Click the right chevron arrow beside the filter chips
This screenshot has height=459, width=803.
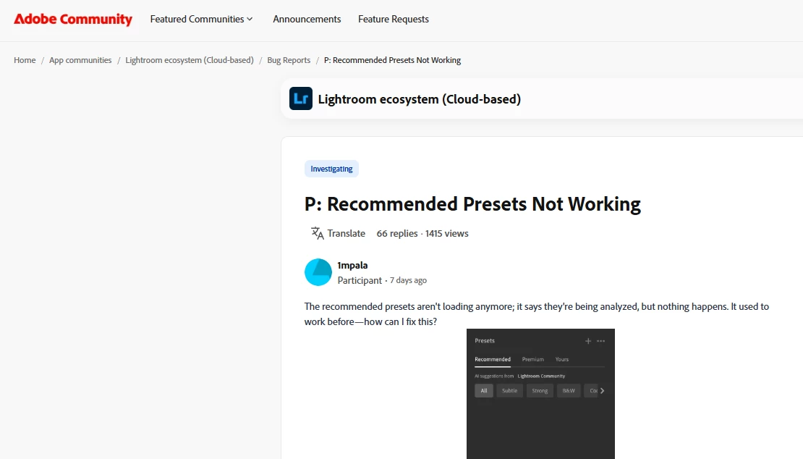coord(602,390)
